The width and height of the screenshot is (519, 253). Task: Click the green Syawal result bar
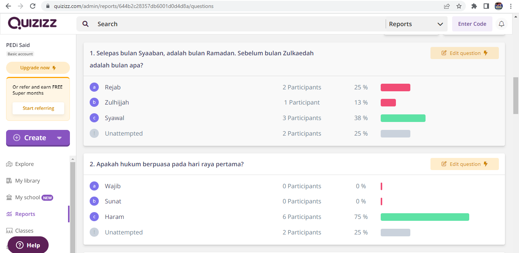tap(403, 118)
